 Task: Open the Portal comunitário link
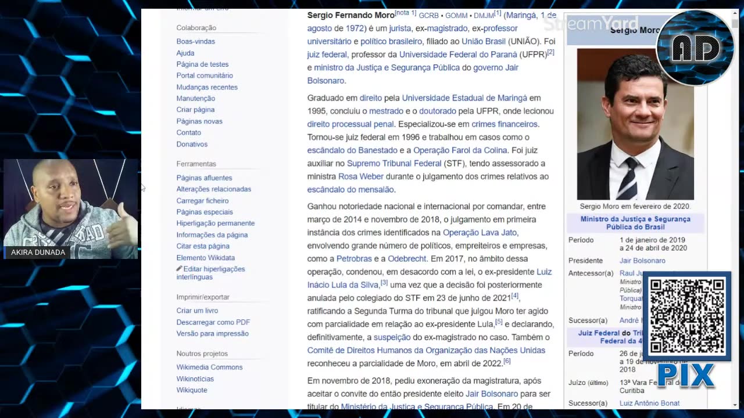point(205,75)
